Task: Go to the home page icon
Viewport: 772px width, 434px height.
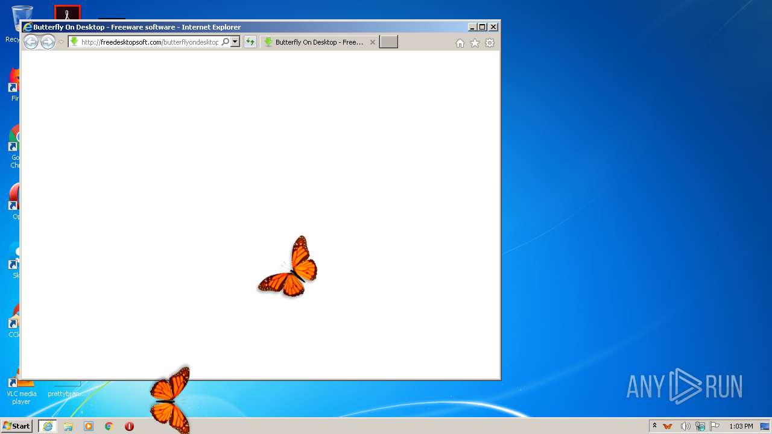Action: (x=460, y=43)
